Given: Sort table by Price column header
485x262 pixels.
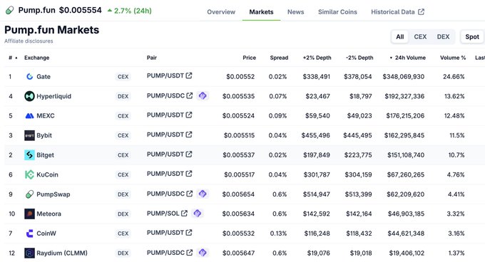Looking at the screenshot, I should tap(250, 58).
